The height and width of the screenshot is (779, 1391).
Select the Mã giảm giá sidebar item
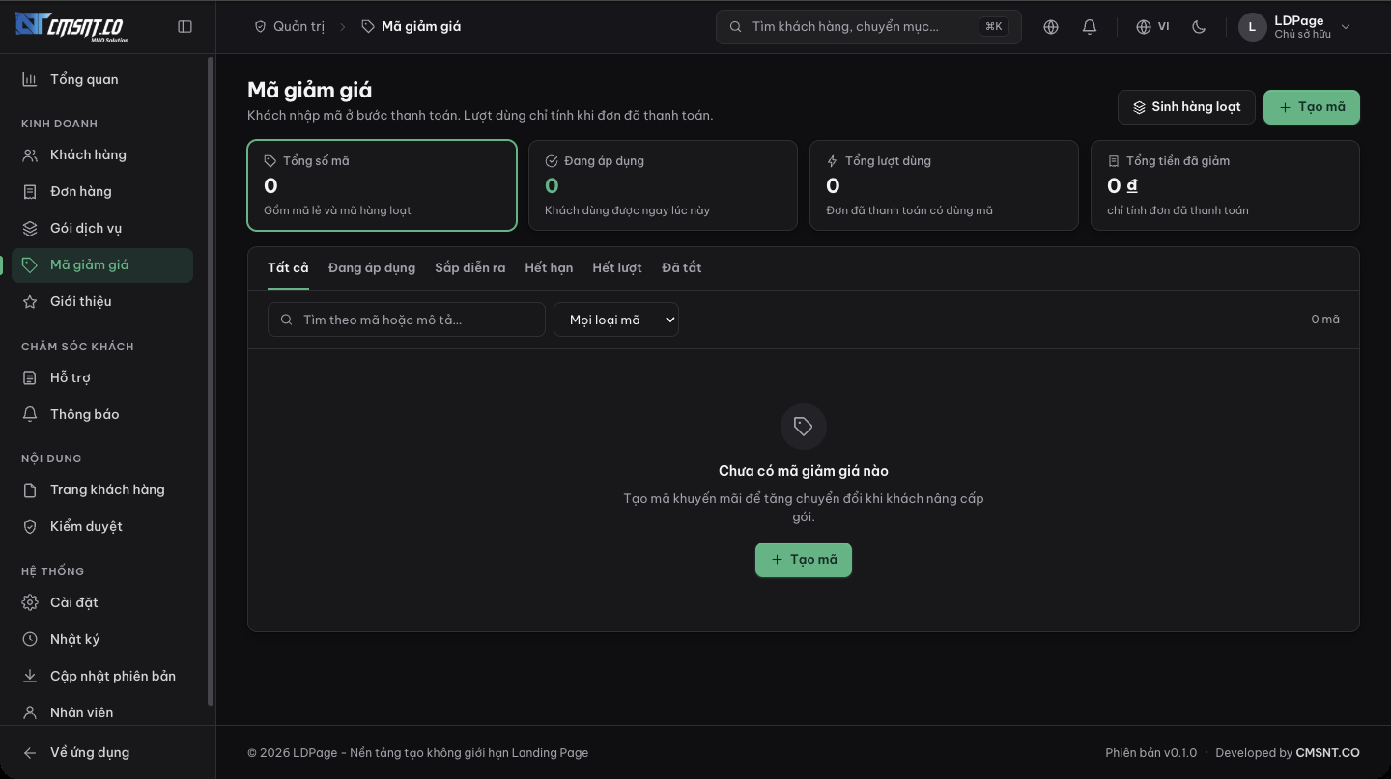[102, 264]
